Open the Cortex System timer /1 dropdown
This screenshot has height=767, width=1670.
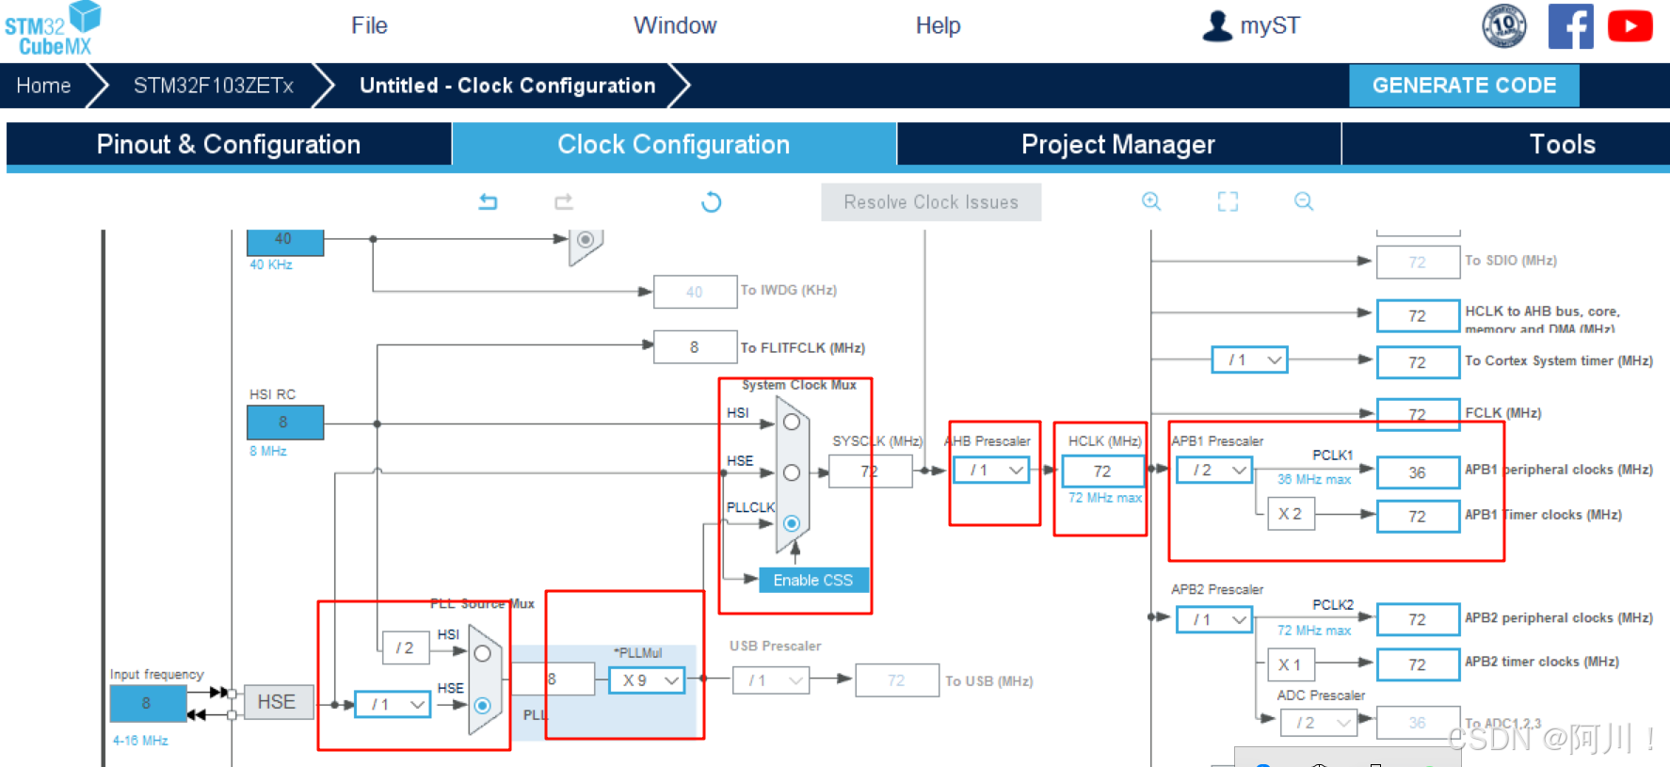point(1249,360)
